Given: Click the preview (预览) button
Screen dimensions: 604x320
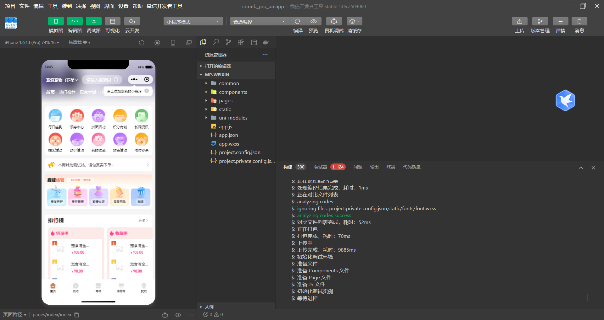Looking at the screenshot, I should pyautogui.click(x=313, y=21).
